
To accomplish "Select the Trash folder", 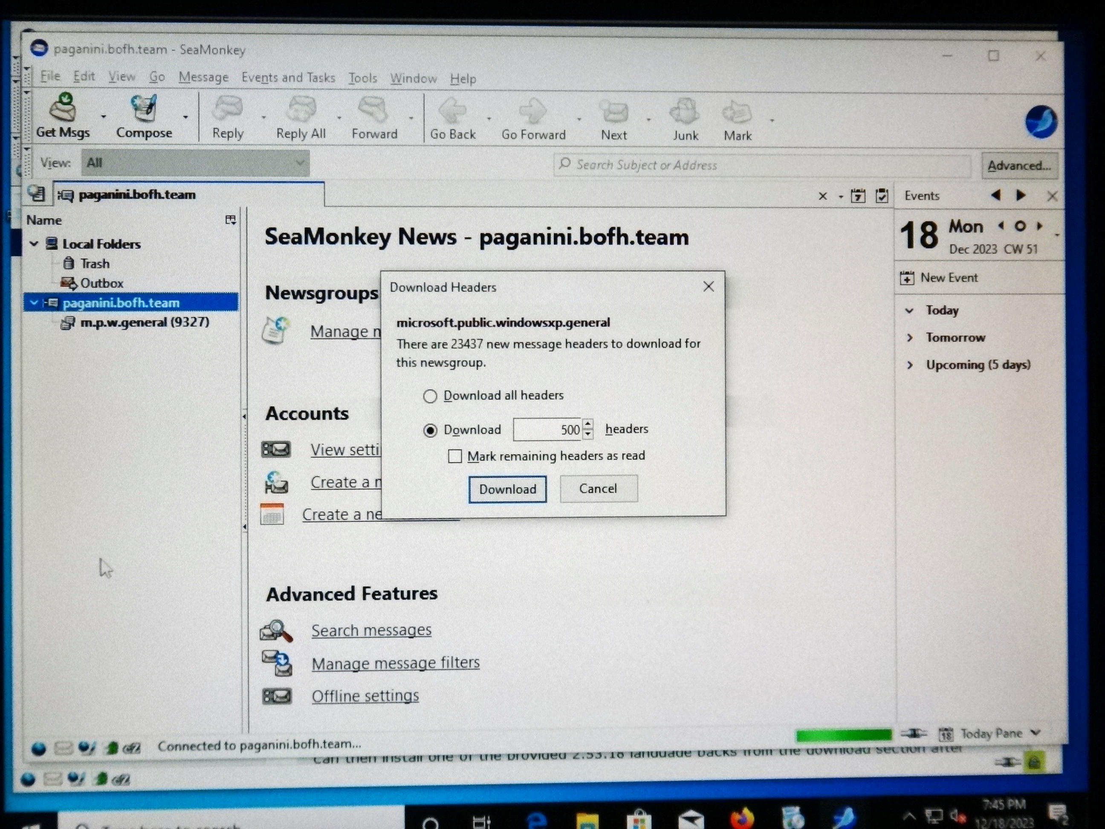I will pos(94,264).
